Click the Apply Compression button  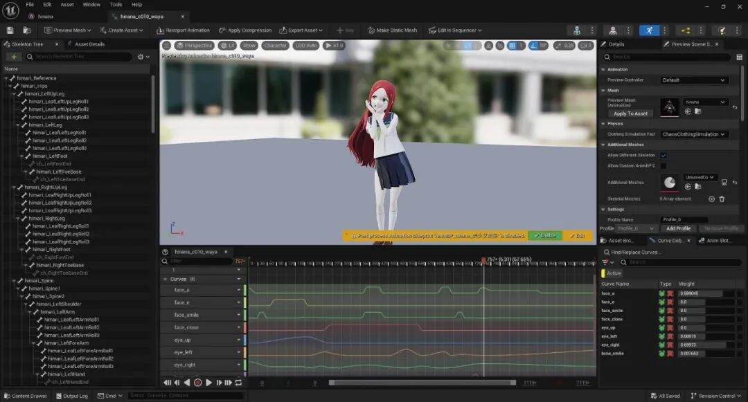(x=245, y=30)
